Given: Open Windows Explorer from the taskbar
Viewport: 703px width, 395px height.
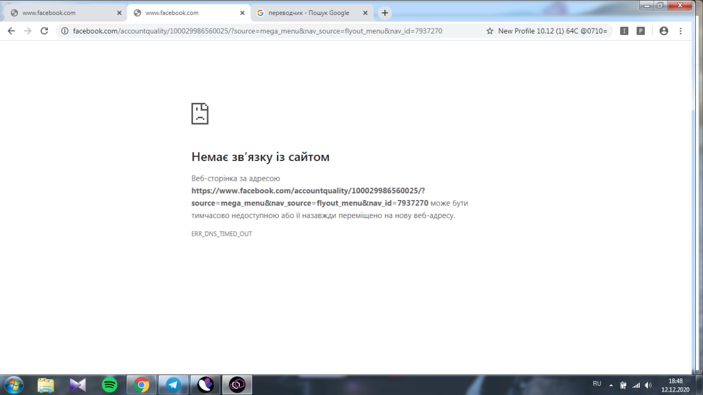Looking at the screenshot, I should (x=46, y=385).
